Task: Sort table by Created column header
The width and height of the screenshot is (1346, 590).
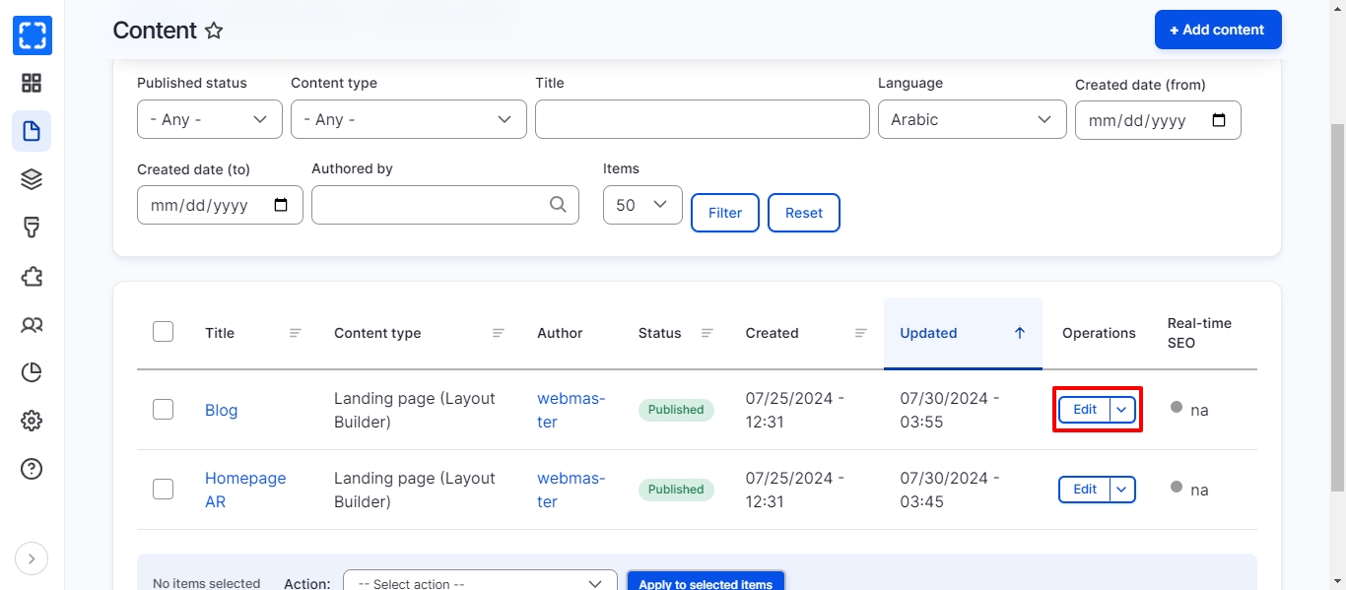Action: click(x=772, y=333)
